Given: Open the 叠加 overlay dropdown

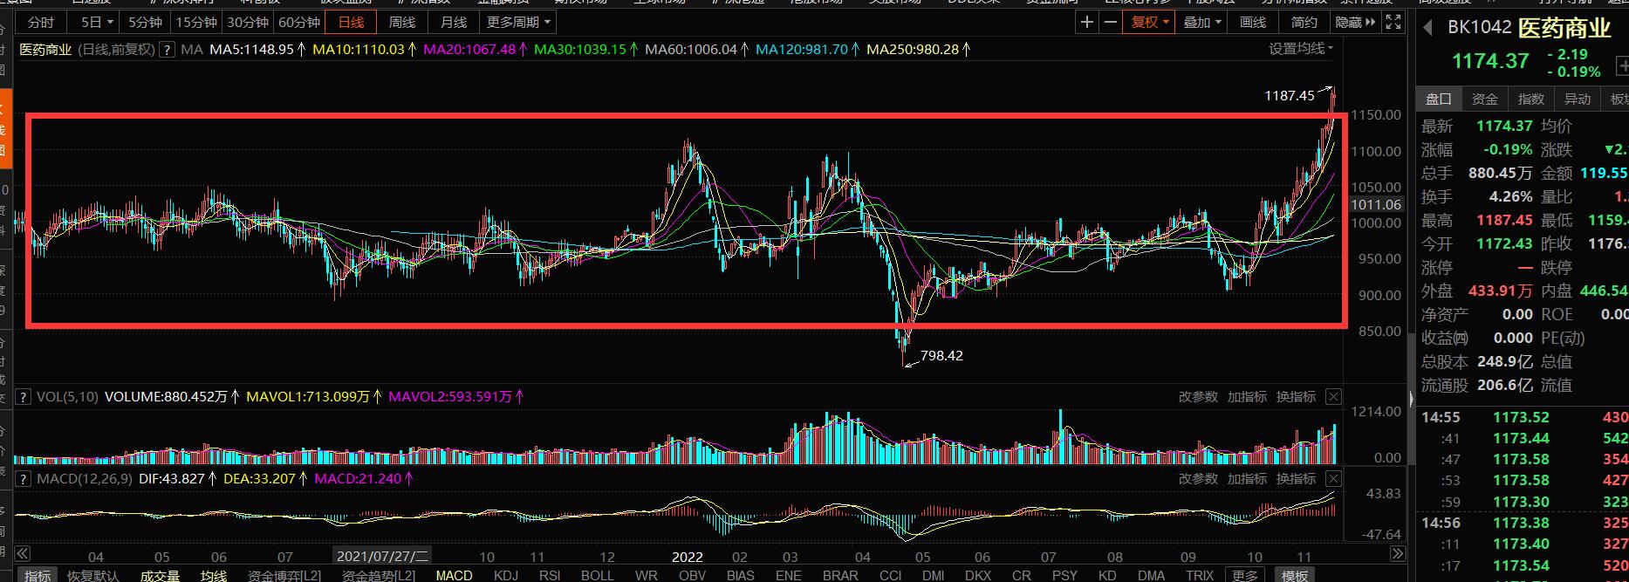Looking at the screenshot, I should (x=1202, y=23).
